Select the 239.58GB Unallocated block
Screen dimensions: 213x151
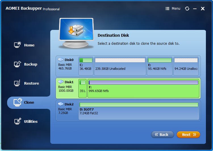tap(120, 66)
